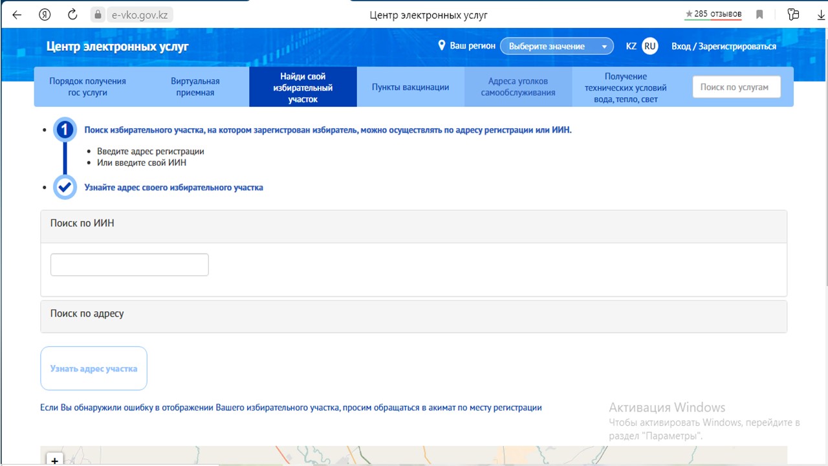Click the Поиск избирательного участка instruction heading
This screenshot has height=466, width=828.
[x=328, y=130]
